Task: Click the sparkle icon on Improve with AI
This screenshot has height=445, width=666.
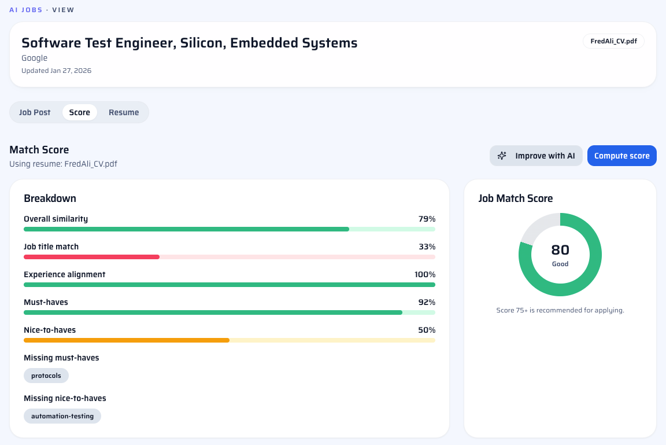Action: coord(502,155)
